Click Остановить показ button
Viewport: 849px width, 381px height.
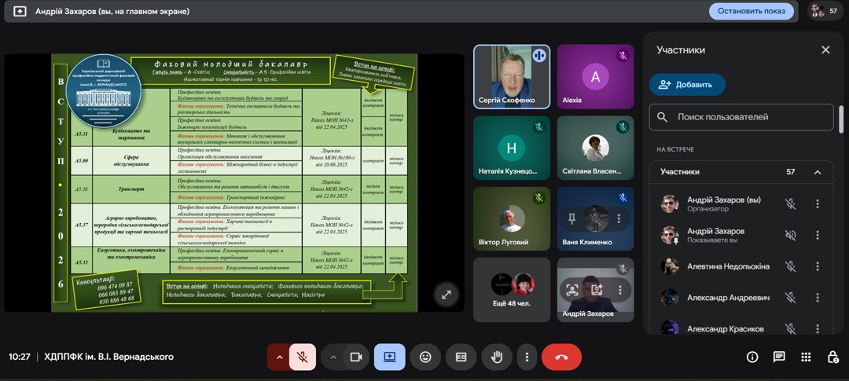click(x=751, y=11)
